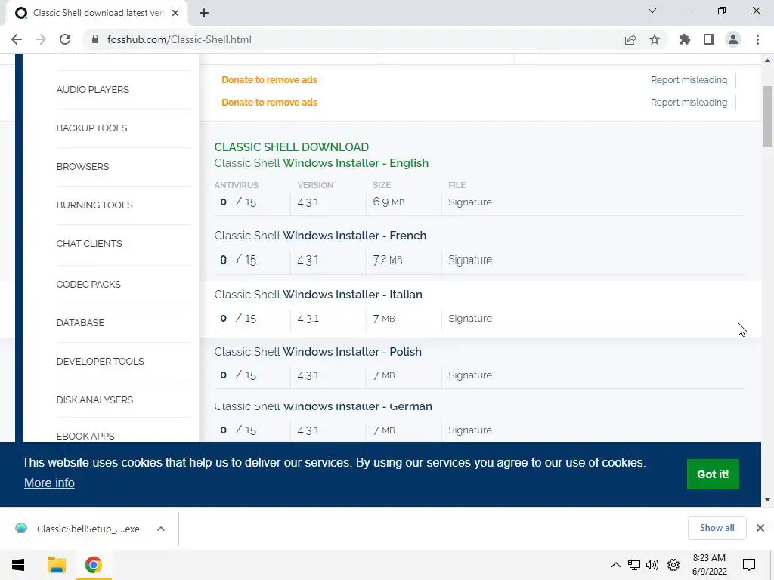Image resolution: width=774 pixels, height=580 pixels.
Task: Open File Explorer from the taskbar
Action: [x=56, y=565]
